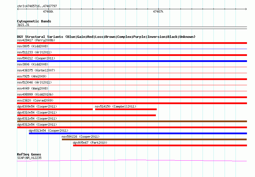Click the right arrow of the ruler

pyautogui.click(x=246, y=9)
